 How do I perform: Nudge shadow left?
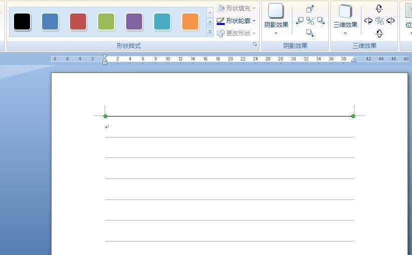pos(299,20)
